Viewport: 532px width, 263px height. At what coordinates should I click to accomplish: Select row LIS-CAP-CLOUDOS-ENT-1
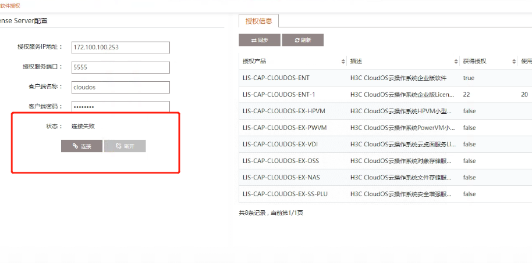tap(385, 95)
